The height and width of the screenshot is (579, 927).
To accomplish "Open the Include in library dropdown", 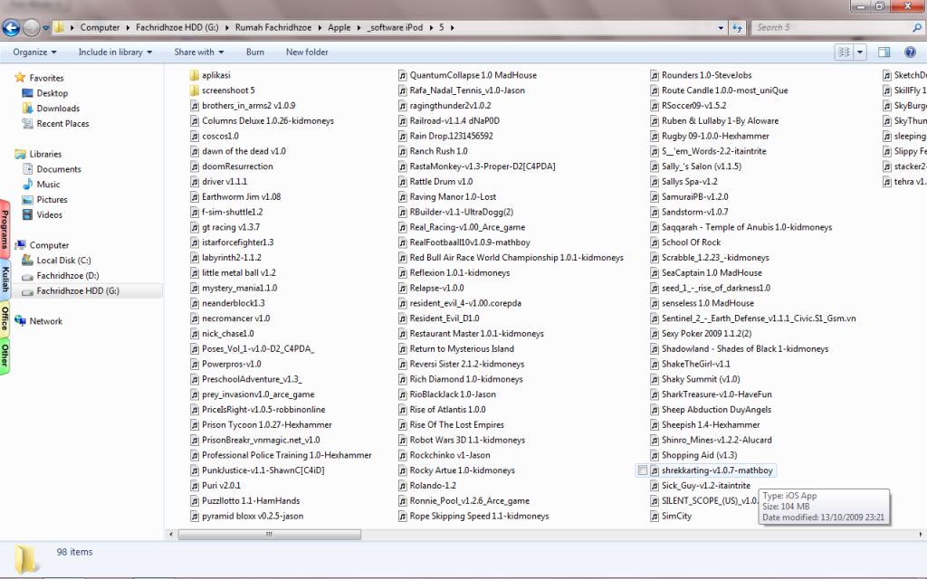I will (115, 52).
